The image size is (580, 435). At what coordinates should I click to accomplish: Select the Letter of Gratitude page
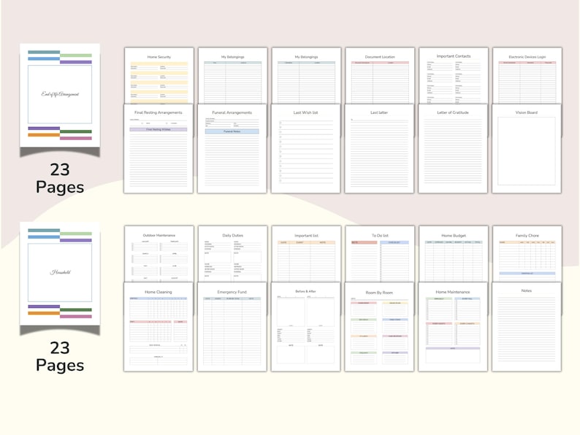coord(453,149)
